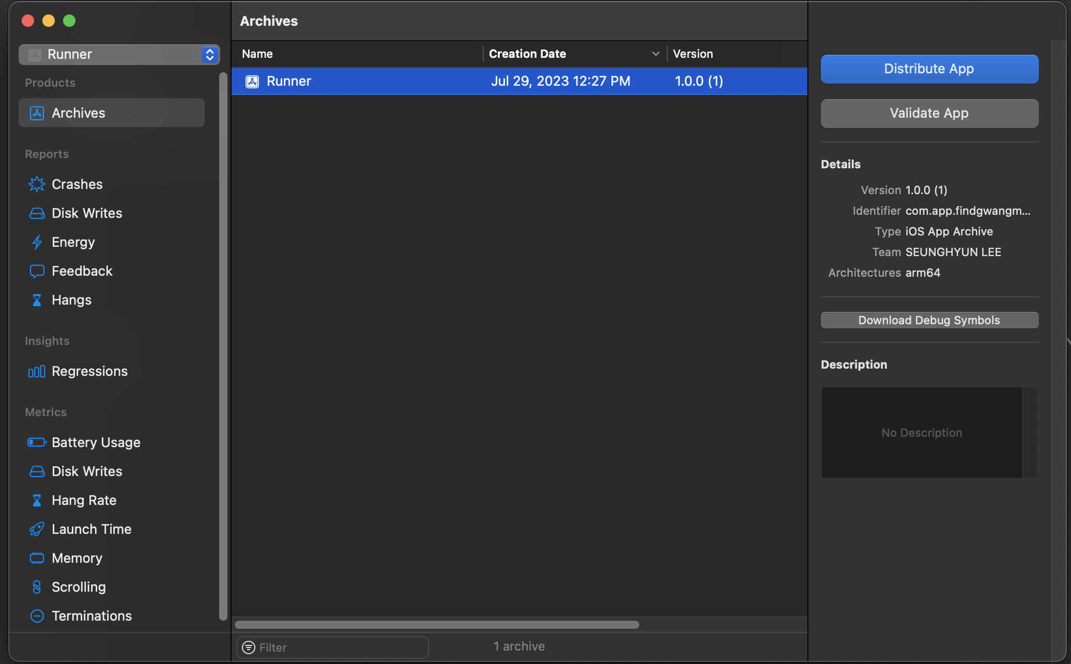Open the Regressions bar chart icon
Image resolution: width=1071 pixels, height=664 pixels.
[x=37, y=371]
